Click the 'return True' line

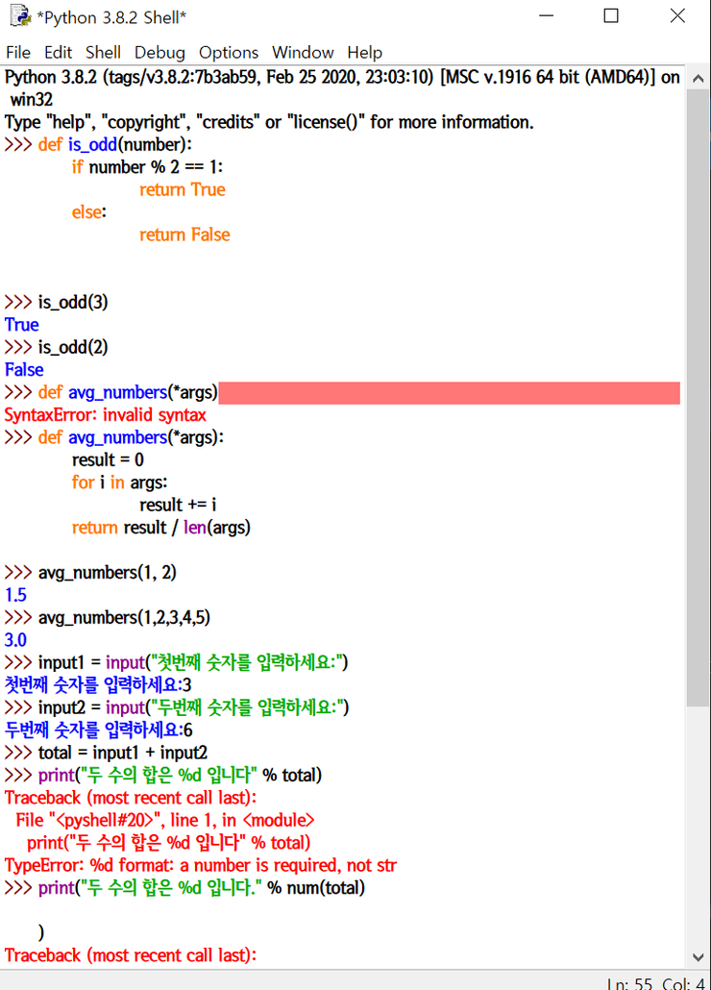(x=183, y=189)
